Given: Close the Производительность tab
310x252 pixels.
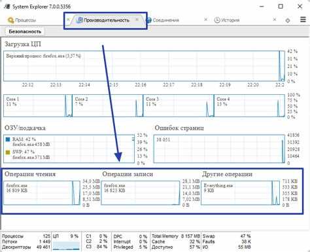Looking at the screenshot, I should (x=137, y=20).
